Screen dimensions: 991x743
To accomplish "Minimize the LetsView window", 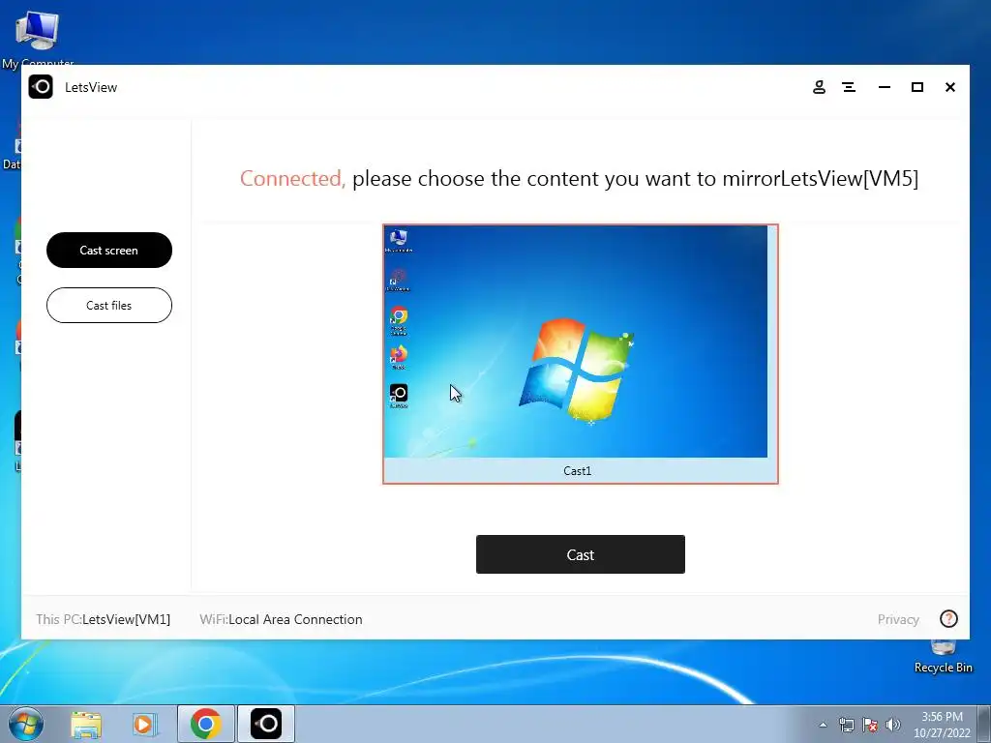I will pyautogui.click(x=885, y=87).
